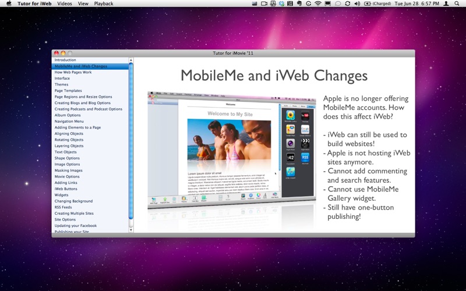Close the Tutor for iMovie '11 window

coord(56,53)
